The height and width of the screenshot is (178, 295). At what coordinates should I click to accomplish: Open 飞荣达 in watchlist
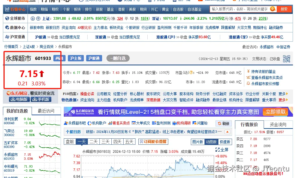(9, 131)
